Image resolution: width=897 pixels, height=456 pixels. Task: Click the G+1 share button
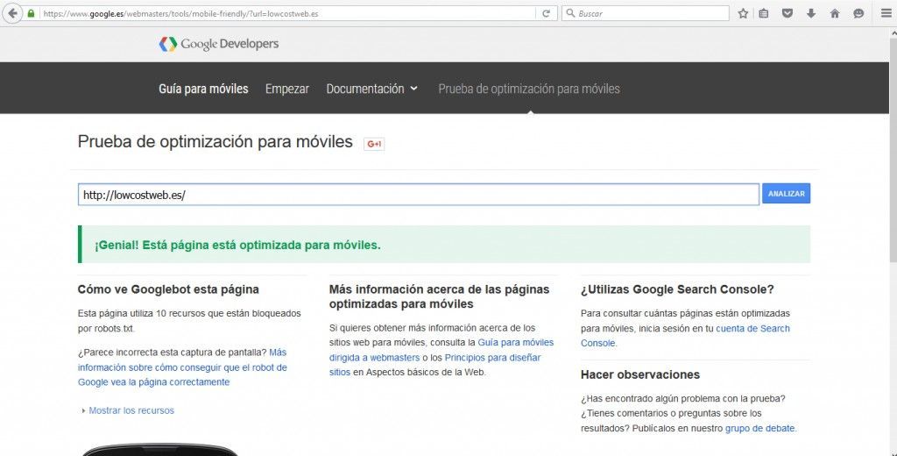(x=374, y=144)
